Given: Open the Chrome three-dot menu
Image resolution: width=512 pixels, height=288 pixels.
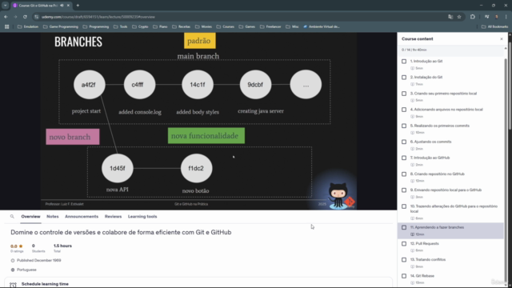Looking at the screenshot, I should coord(506,17).
